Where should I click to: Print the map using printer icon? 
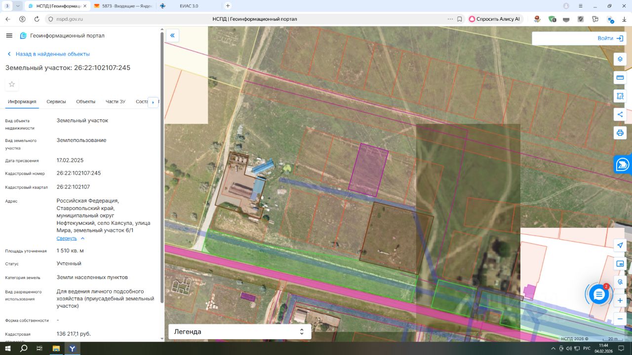[620, 133]
